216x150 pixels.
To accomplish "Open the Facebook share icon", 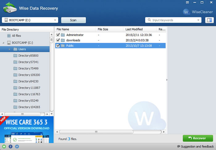I will [x=10, y=146].
